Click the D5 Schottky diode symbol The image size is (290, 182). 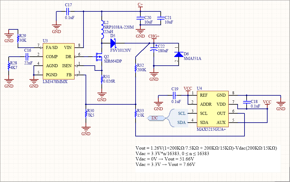pos(113,44)
